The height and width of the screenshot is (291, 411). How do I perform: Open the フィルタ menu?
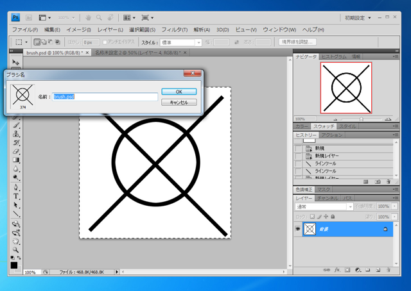[174, 29]
